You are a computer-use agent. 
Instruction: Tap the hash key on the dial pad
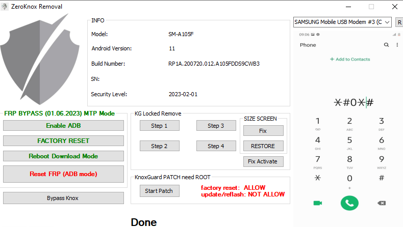coord(382,178)
